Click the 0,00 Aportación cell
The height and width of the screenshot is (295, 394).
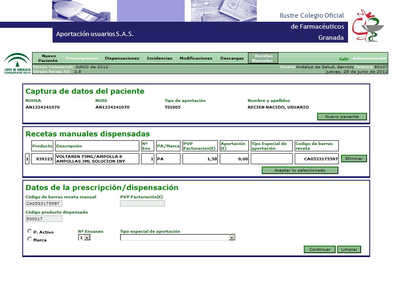(234, 159)
